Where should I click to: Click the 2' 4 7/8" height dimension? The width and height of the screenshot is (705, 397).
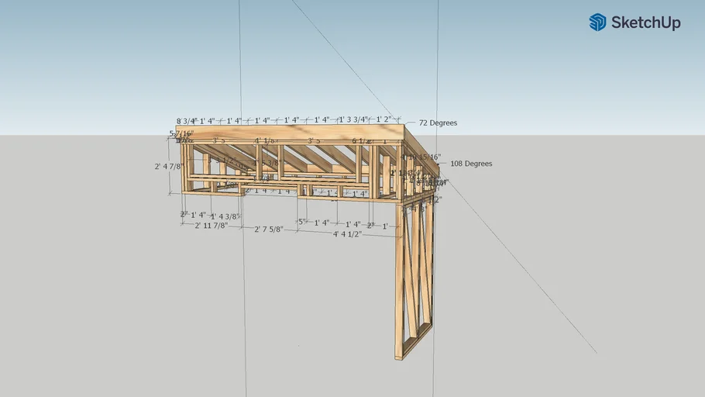168,166
